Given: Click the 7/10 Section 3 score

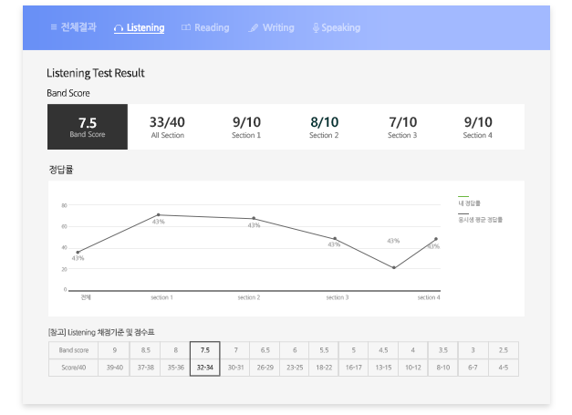Looking at the screenshot, I should pyautogui.click(x=402, y=127).
